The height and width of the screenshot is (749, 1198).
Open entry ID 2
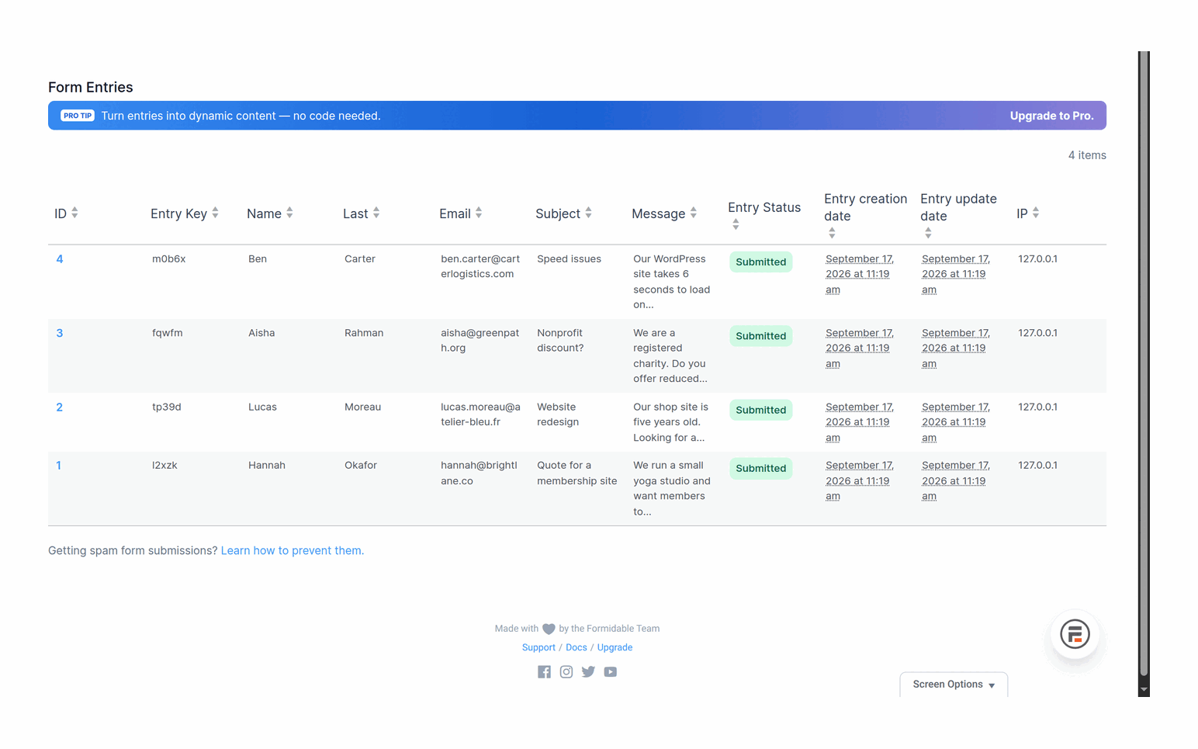[60, 407]
